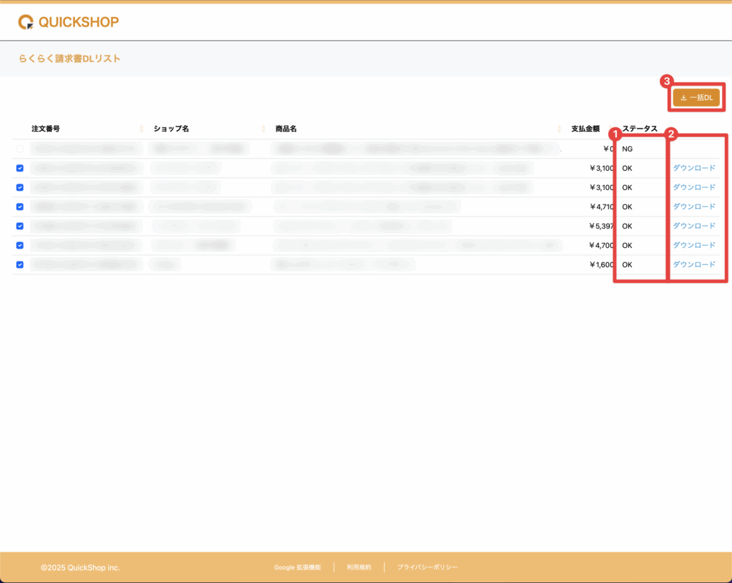Deselect the checkbox for the ¥4,700 order
Screen dimensions: 732x583
click(x=20, y=245)
